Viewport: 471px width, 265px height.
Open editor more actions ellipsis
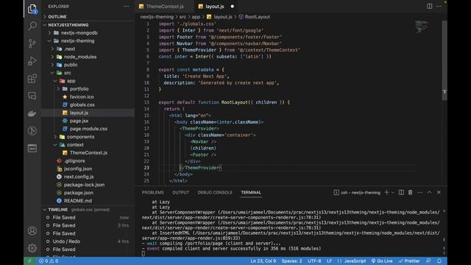pyautogui.click(x=439, y=7)
